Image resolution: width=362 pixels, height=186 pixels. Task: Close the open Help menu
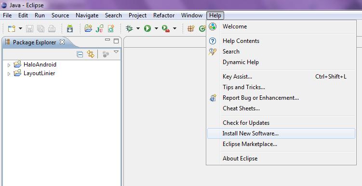point(215,15)
